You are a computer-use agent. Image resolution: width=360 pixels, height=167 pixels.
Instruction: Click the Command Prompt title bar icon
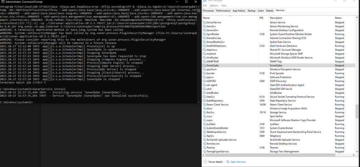click(2, 2)
